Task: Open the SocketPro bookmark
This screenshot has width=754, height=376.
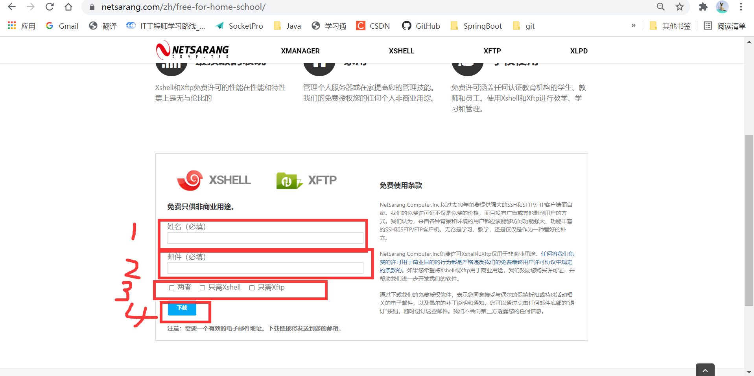Action: (x=239, y=26)
